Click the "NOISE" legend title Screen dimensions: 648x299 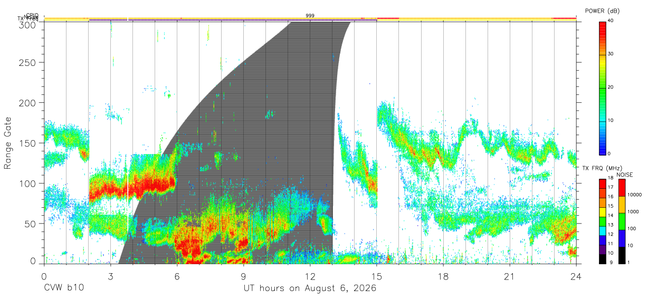(x=625, y=175)
